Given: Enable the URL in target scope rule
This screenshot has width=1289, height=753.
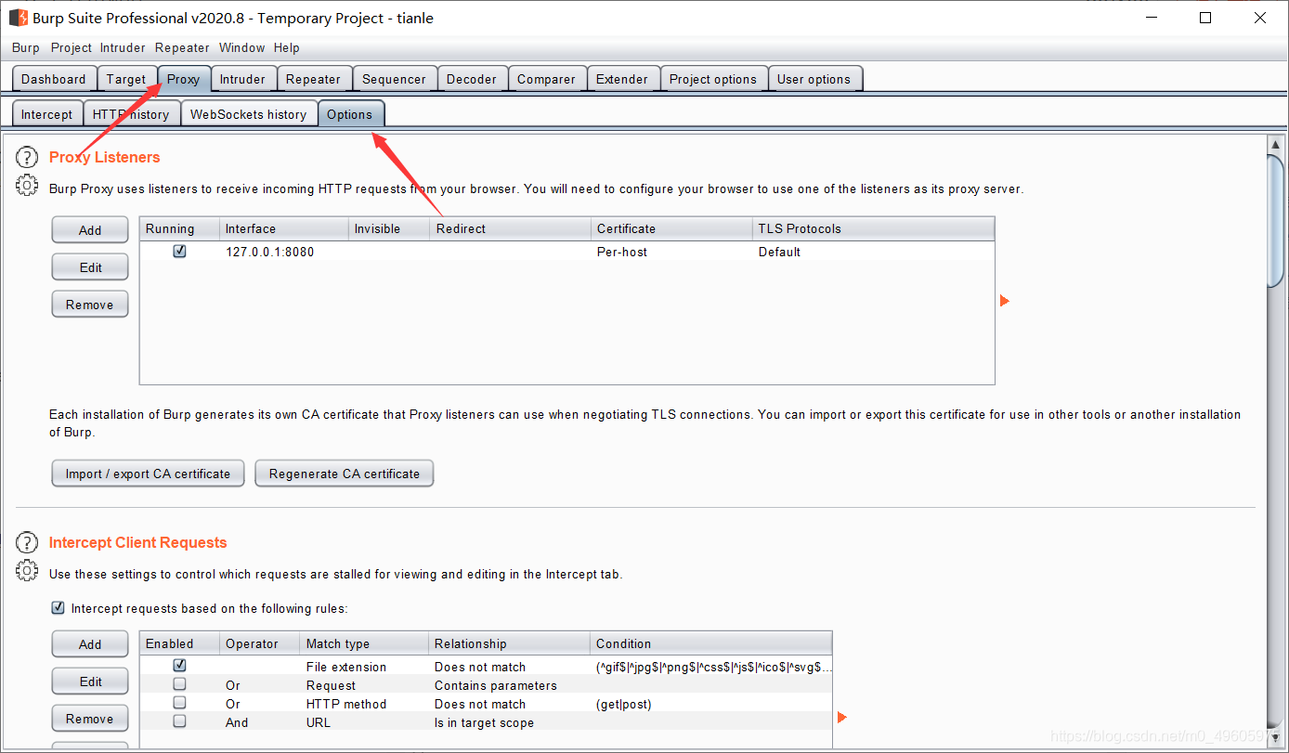Looking at the screenshot, I should (180, 721).
